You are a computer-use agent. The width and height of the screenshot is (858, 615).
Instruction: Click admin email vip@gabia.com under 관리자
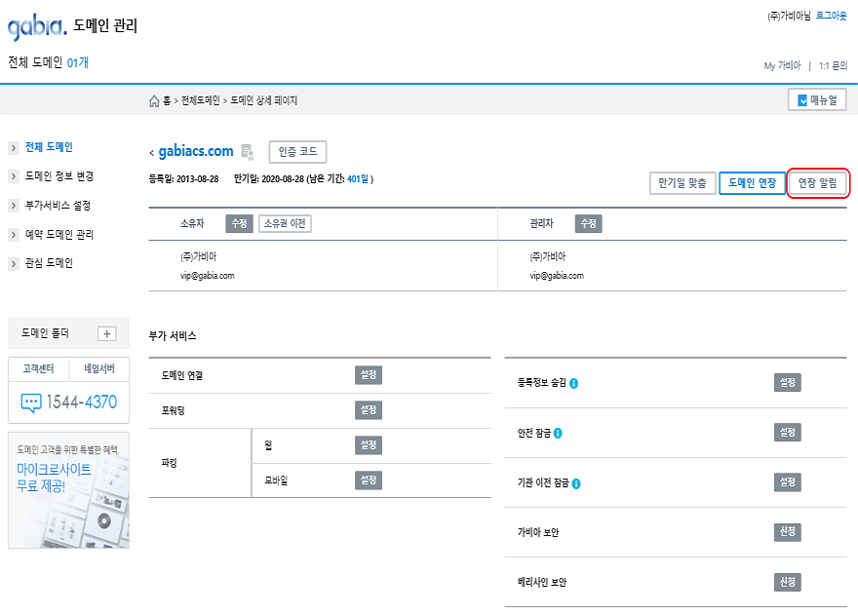click(x=557, y=276)
